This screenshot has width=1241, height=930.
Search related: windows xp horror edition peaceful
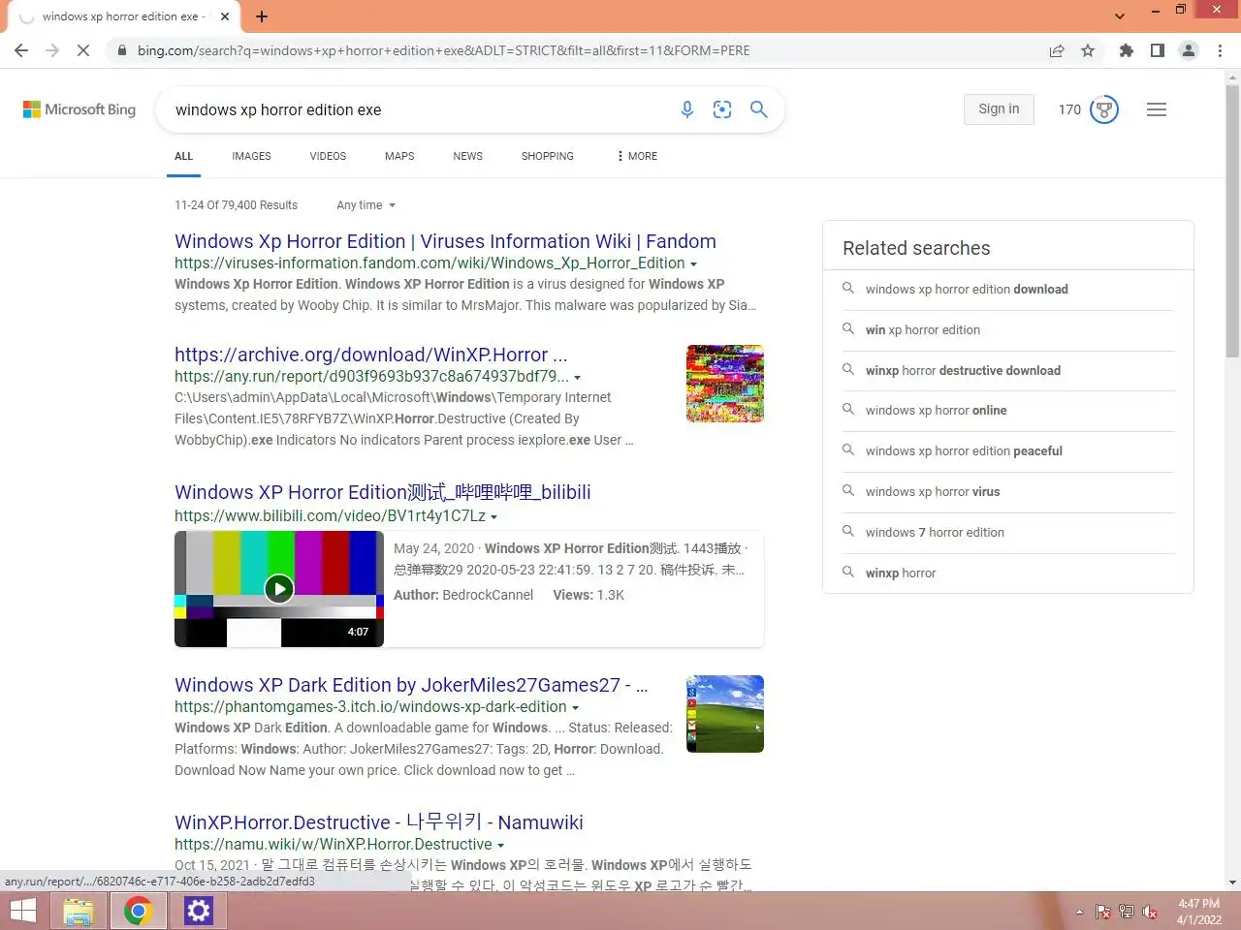pyautogui.click(x=964, y=450)
